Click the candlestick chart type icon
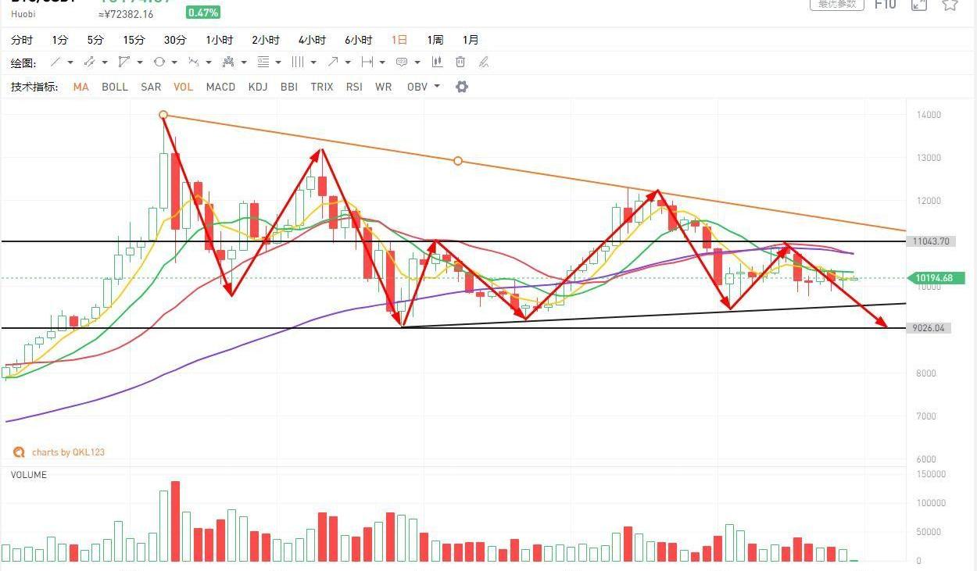 (x=437, y=62)
